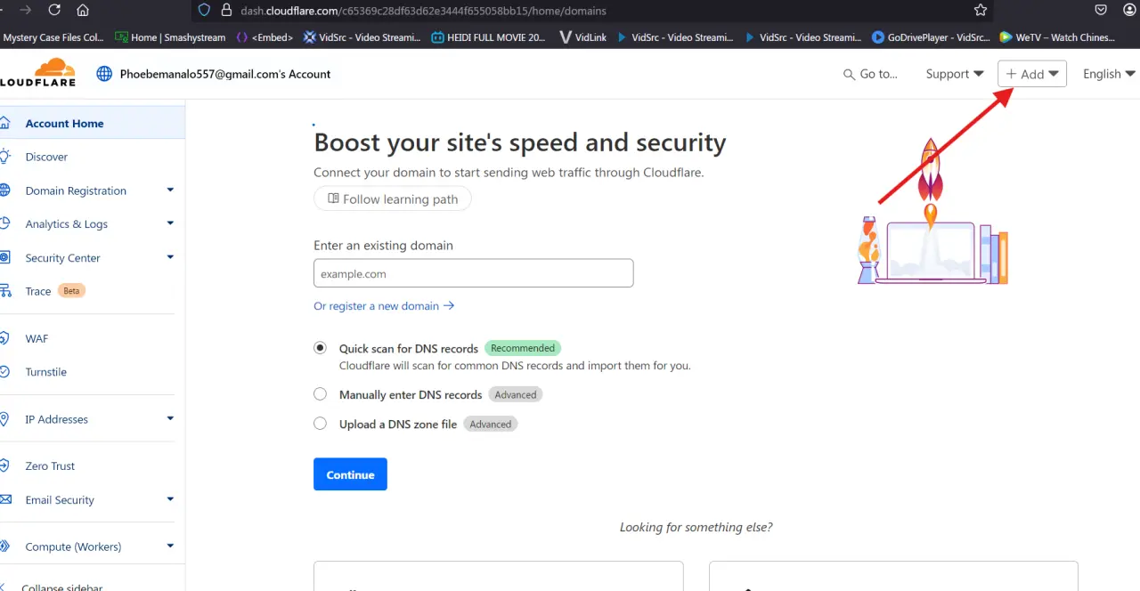Expand the IP Addresses submenu arrow
1140x591 pixels.
click(x=170, y=418)
